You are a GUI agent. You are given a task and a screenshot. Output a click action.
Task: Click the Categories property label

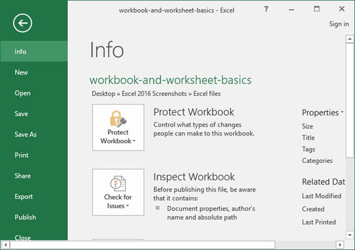(x=317, y=160)
